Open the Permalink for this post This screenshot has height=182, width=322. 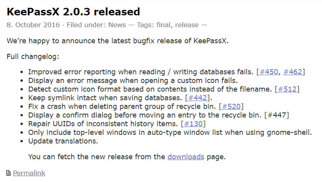[29, 173]
